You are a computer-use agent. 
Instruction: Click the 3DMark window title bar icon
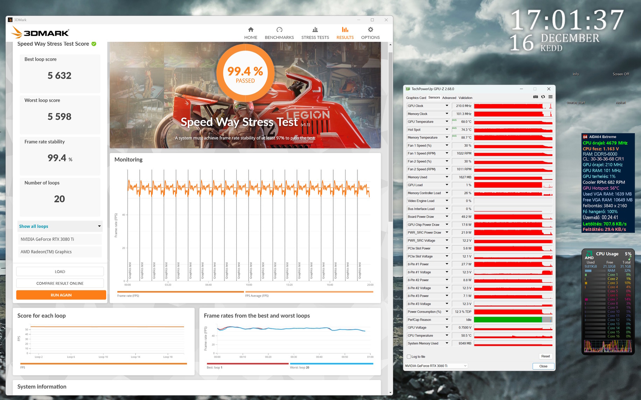[x=10, y=20]
